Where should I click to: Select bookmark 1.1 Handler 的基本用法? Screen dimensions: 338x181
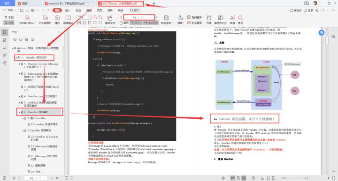[44, 124]
